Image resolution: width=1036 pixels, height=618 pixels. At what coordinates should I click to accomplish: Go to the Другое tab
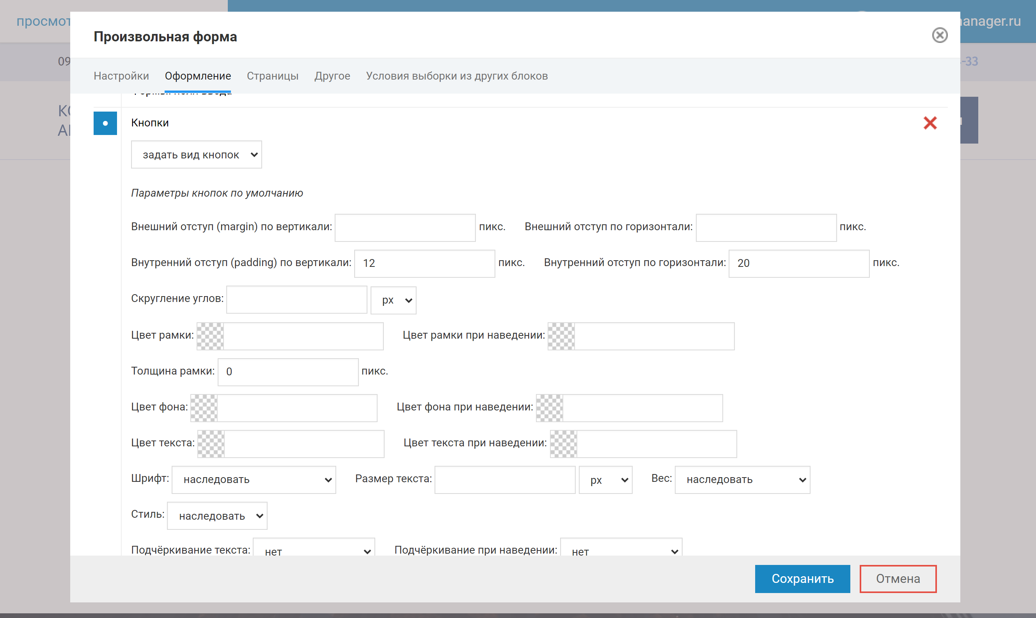click(x=332, y=76)
